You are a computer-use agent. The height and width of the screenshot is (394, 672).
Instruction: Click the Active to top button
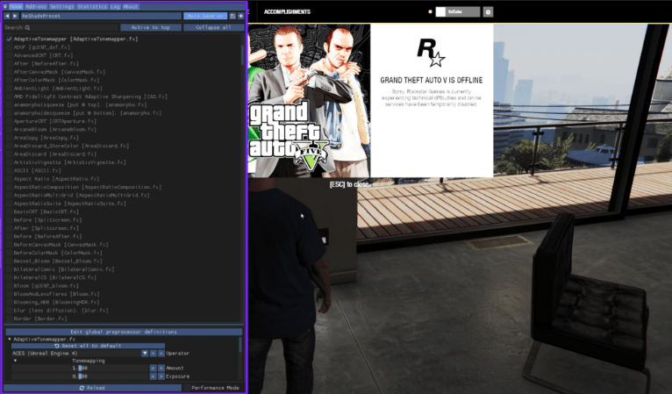coord(151,27)
